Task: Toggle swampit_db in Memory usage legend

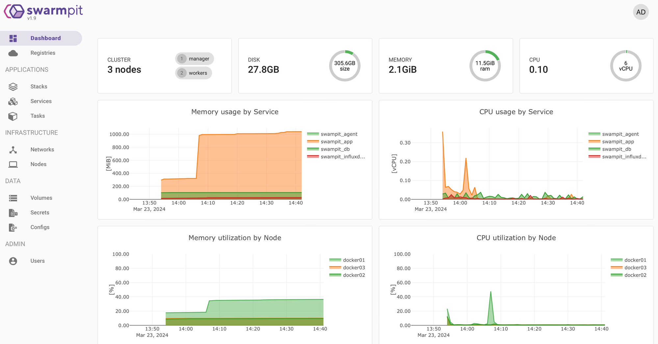Action: pyautogui.click(x=328, y=149)
